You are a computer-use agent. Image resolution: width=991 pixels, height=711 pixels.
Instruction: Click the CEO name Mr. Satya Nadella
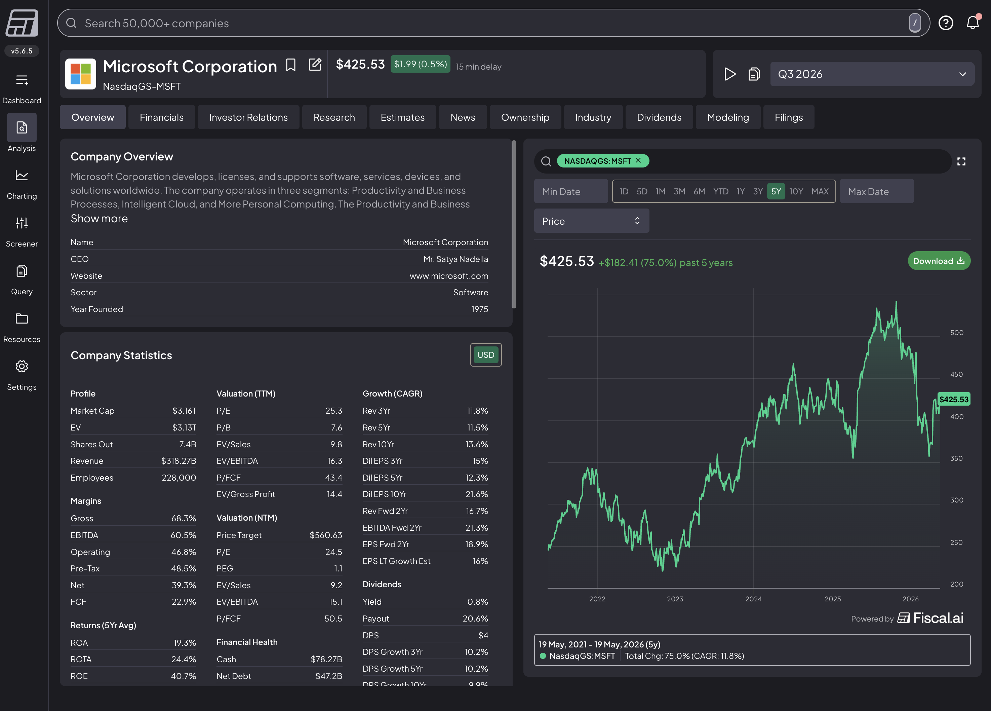pos(456,259)
